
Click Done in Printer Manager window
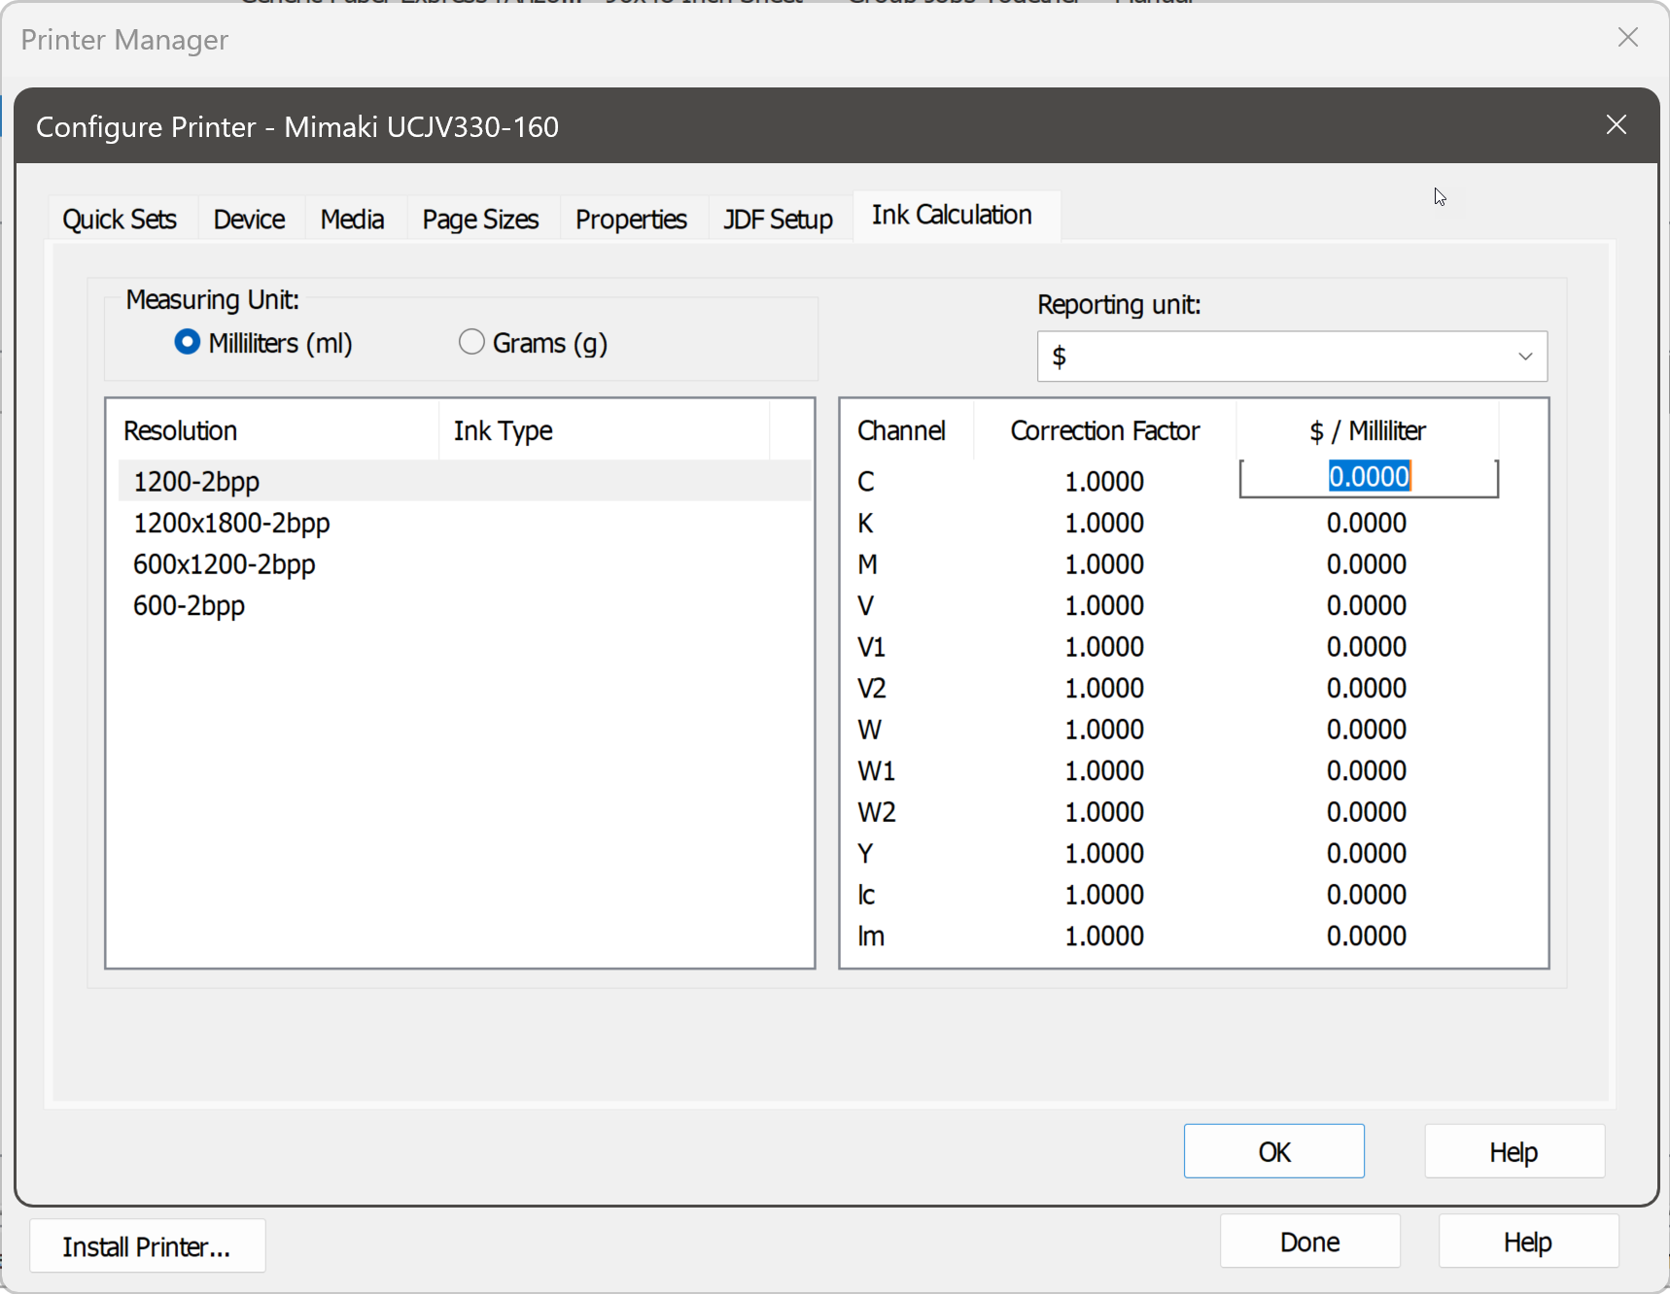(1310, 1242)
